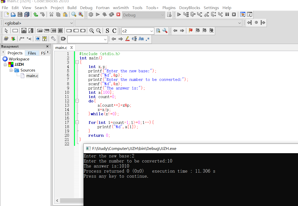Collapse the Sources folder in tree
This screenshot has height=206, width=298.
[x=11, y=70]
